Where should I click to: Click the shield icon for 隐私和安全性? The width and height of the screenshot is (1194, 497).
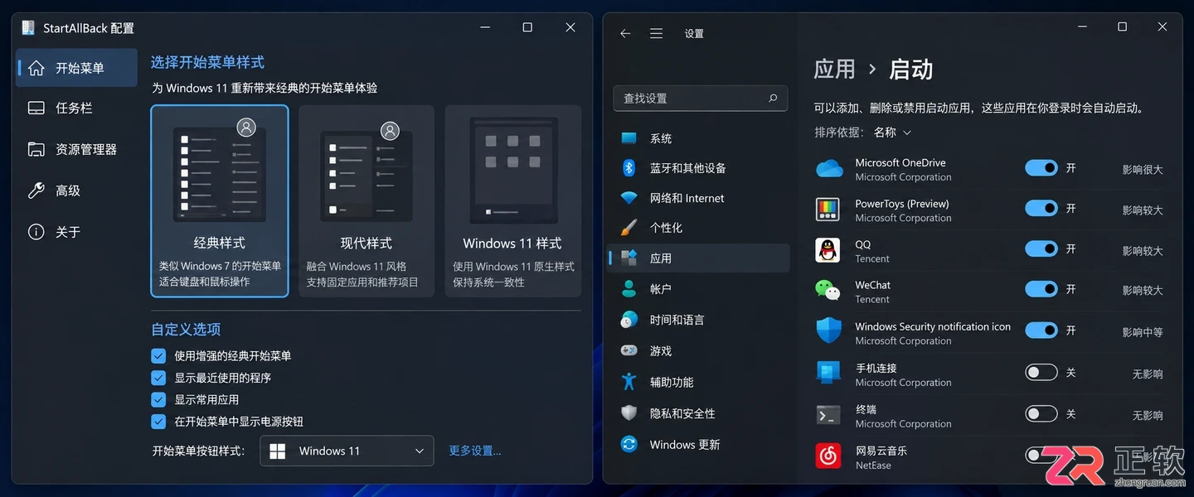pos(629,413)
